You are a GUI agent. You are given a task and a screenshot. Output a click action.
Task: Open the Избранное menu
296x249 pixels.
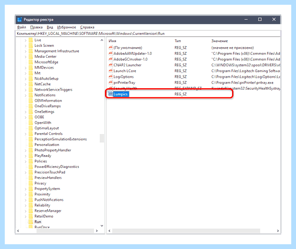coord(66,27)
